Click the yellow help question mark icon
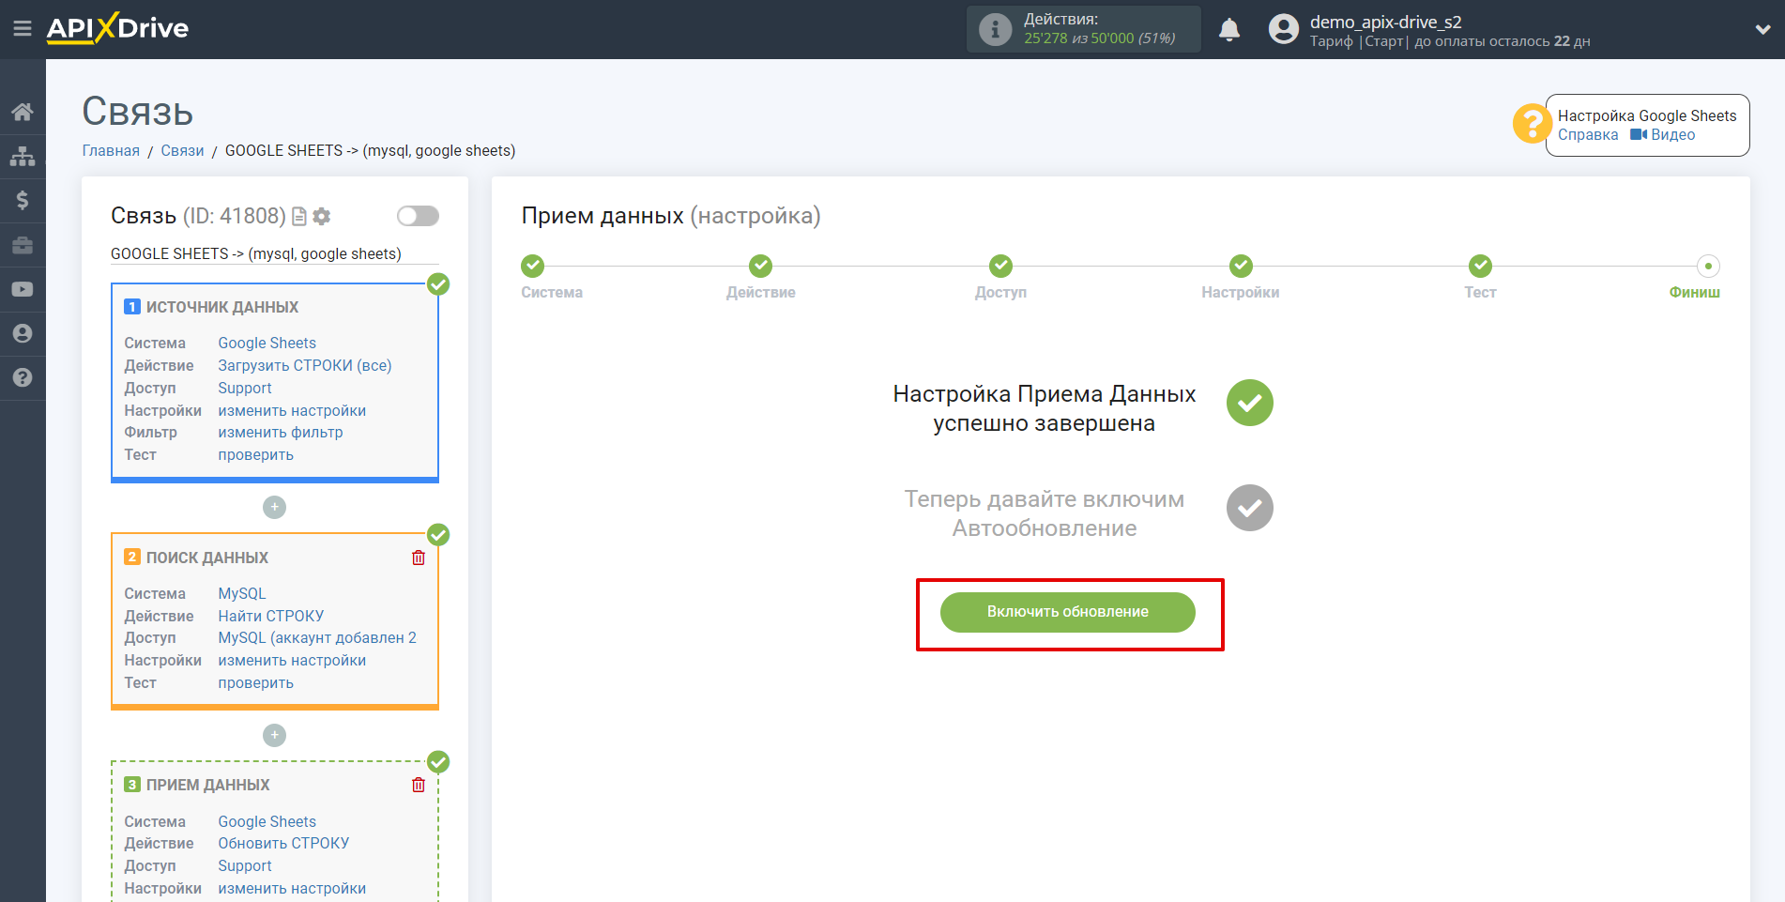Viewport: 1785px width, 902px height. pyautogui.click(x=1532, y=124)
